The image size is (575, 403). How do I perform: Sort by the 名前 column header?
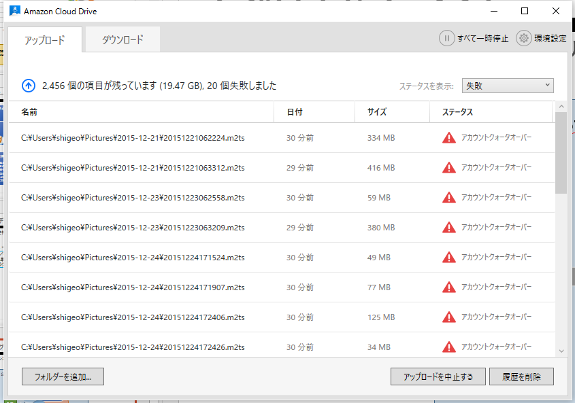141,112
